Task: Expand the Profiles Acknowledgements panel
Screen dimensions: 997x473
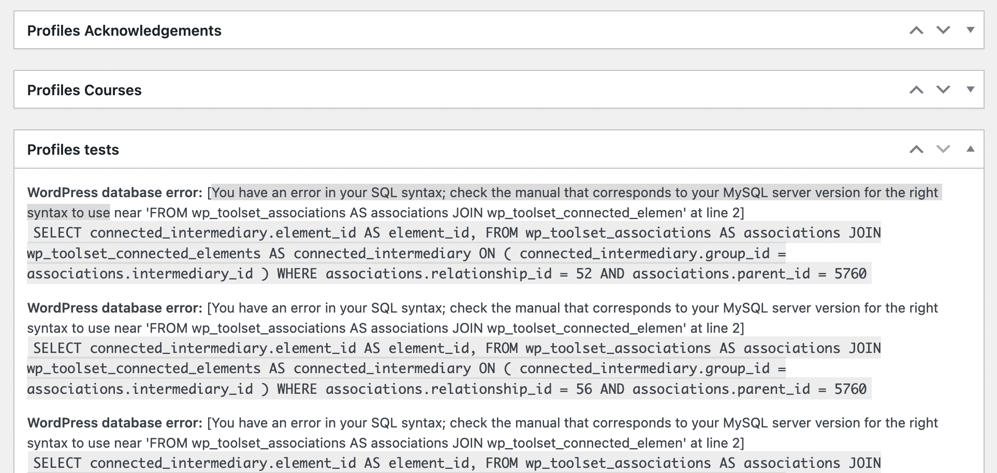Action: [x=971, y=31]
